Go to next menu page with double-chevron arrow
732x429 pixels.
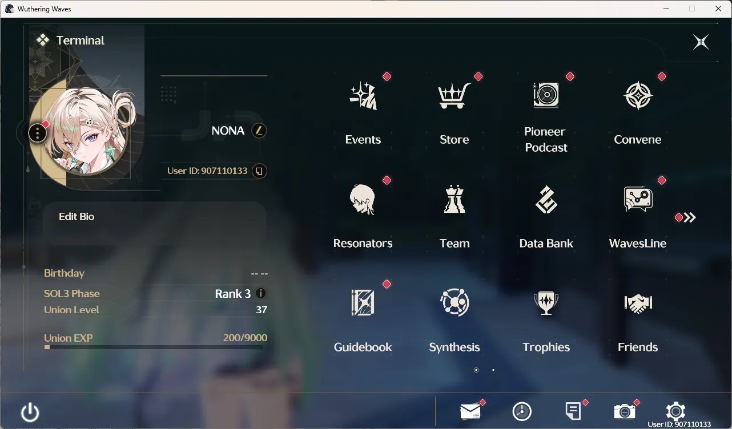[690, 217]
